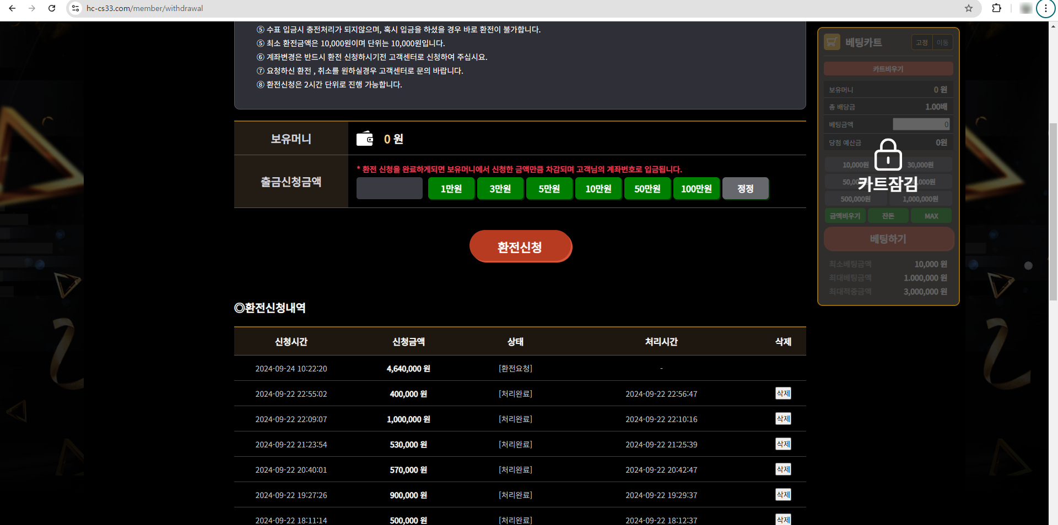Image resolution: width=1058 pixels, height=525 pixels.
Task: Click the 2024-09-24 10:22:20 request time
Action: 291,369
